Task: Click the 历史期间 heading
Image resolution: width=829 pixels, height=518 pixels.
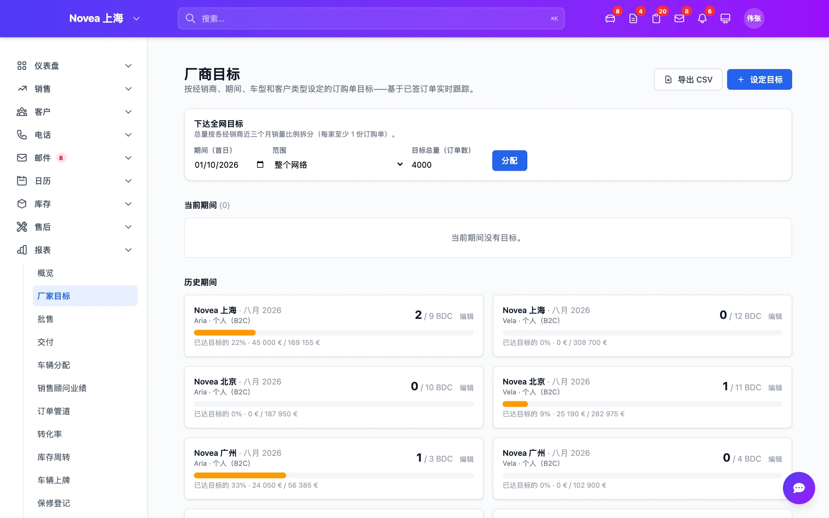Action: [x=200, y=282]
